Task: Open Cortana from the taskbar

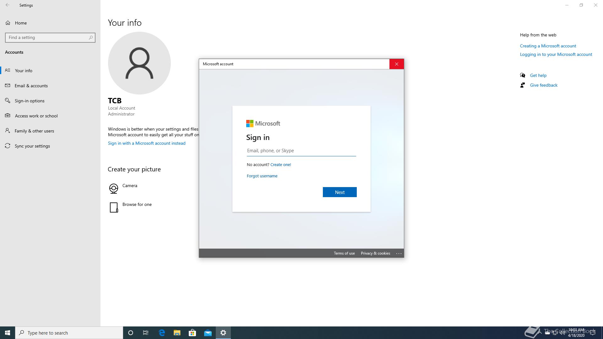Action: tap(131, 333)
